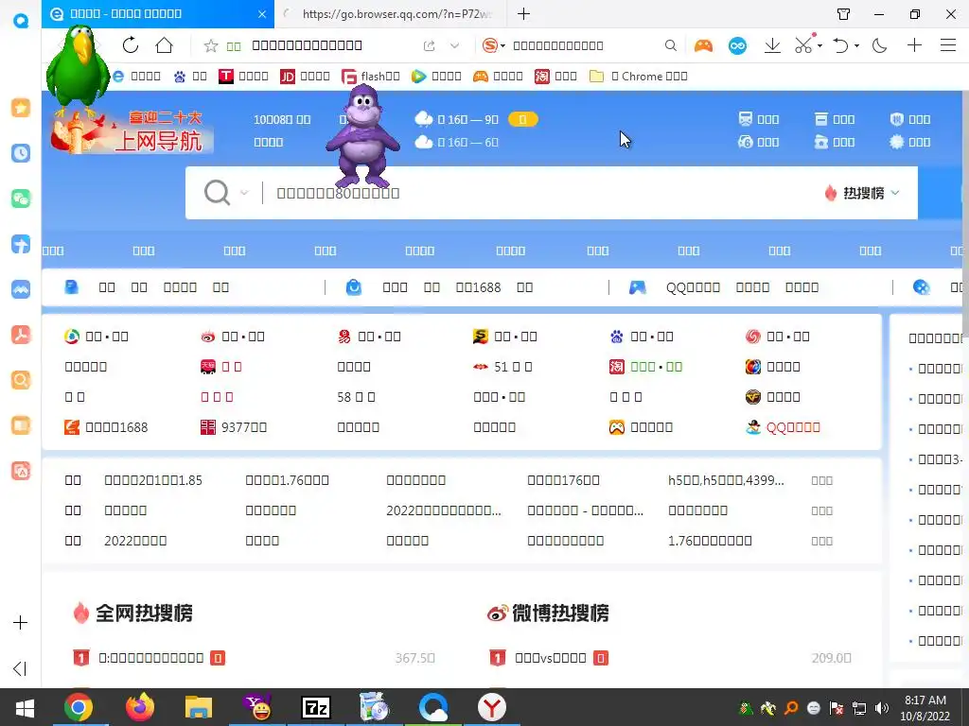Add a sidebar app with plus
This screenshot has width=969, height=726.
point(21,622)
